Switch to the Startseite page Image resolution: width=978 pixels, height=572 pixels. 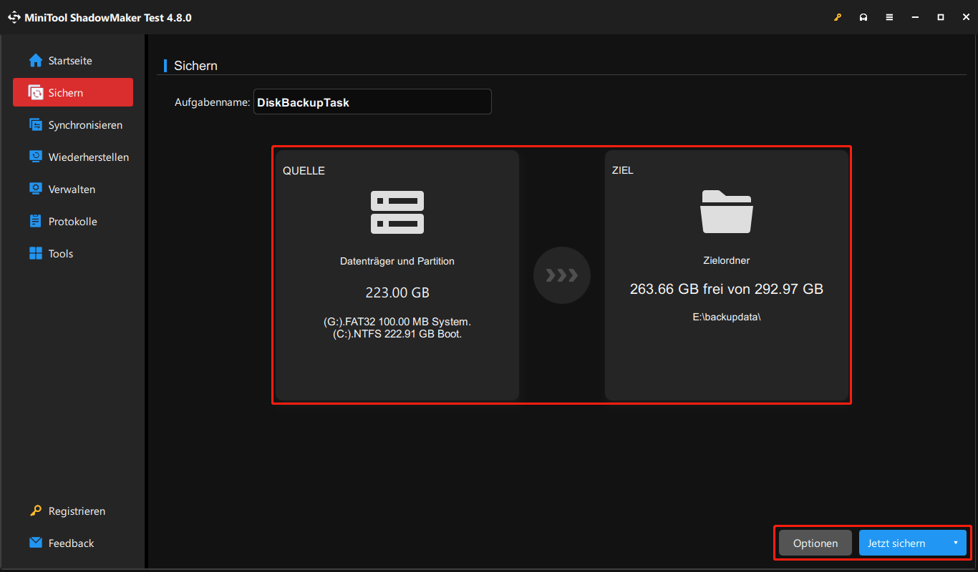click(x=69, y=60)
